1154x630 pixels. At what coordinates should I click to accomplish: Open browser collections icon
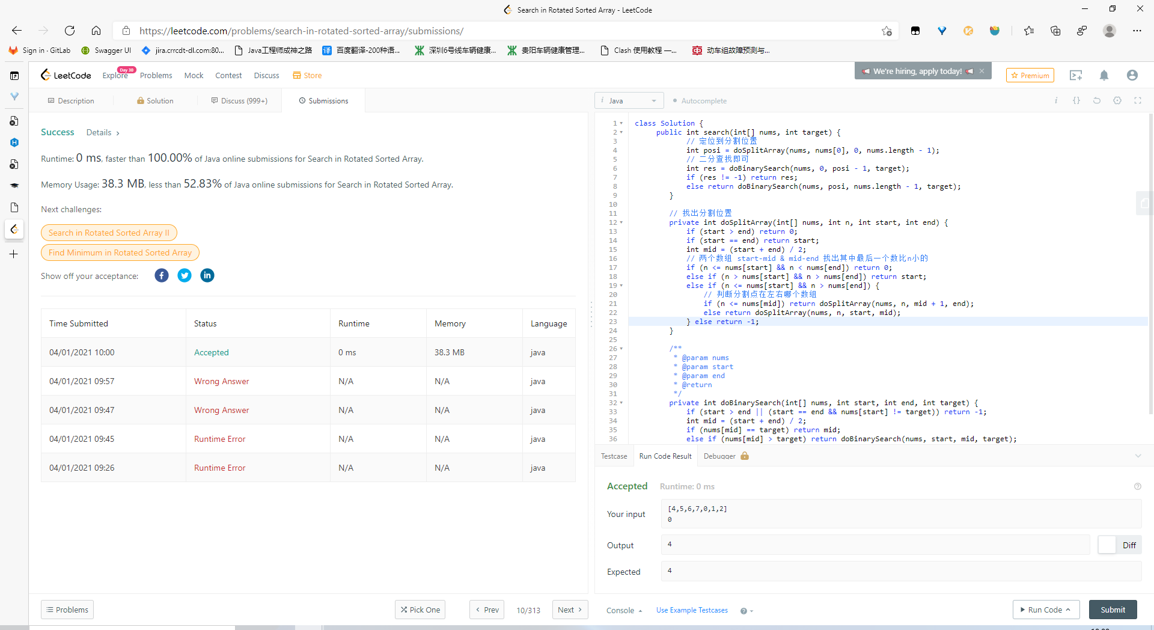point(1055,31)
